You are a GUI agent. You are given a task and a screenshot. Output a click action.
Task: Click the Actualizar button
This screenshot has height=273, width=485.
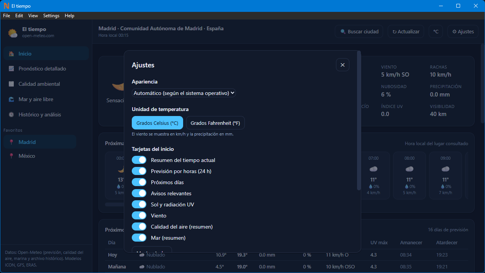coord(406,32)
